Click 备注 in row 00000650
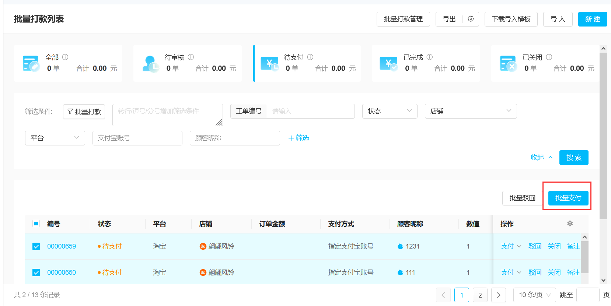The height and width of the screenshot is (306, 611). coord(573,272)
